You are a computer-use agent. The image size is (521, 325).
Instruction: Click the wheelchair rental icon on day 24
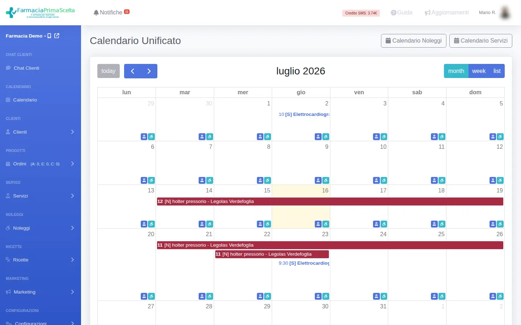point(384,296)
